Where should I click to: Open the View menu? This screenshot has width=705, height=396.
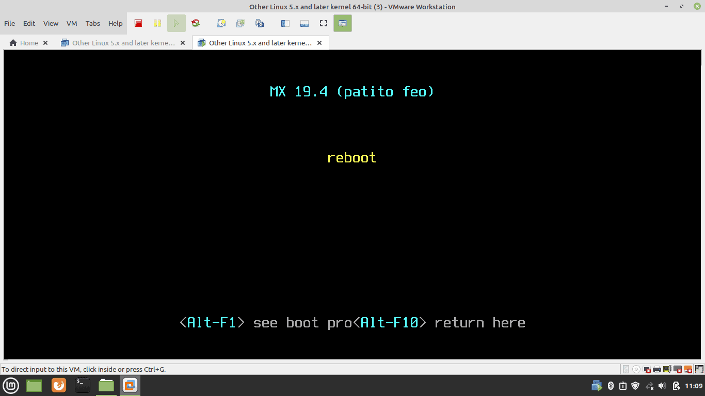[x=51, y=23]
